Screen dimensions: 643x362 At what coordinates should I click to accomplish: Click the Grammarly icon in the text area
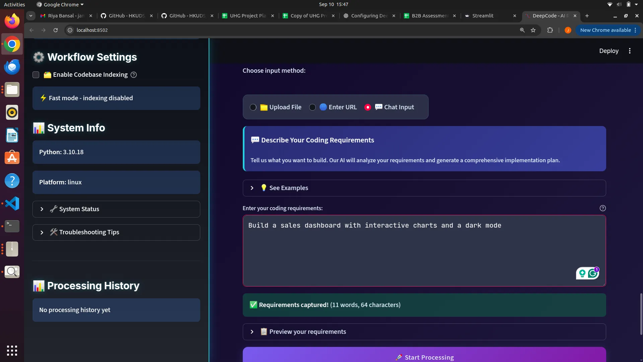tap(592, 273)
